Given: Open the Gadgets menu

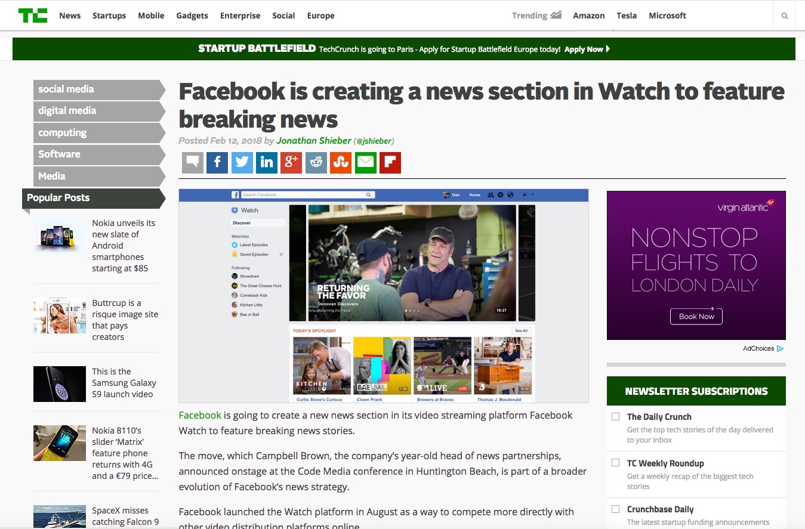Looking at the screenshot, I should tap(192, 16).
